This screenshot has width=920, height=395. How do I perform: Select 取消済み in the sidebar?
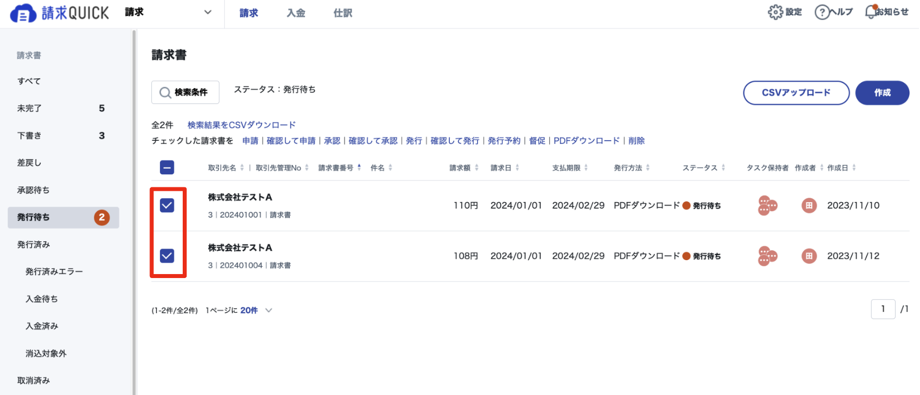(64, 381)
